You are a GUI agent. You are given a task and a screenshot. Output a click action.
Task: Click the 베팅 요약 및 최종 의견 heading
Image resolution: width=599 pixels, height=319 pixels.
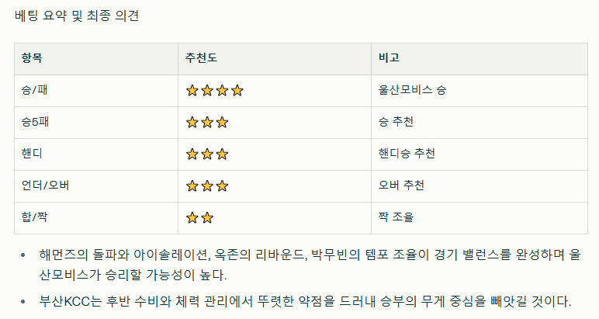[x=77, y=16]
